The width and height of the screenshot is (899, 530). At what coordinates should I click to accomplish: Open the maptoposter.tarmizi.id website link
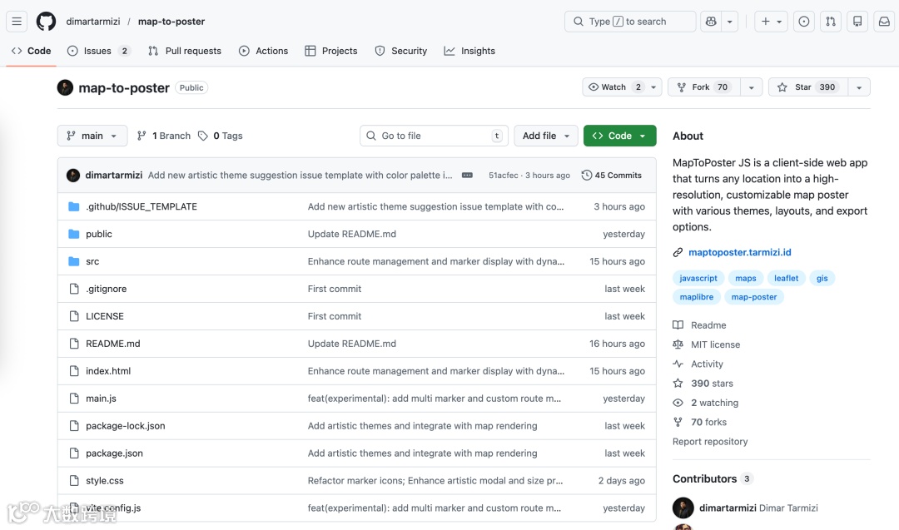pyautogui.click(x=740, y=252)
